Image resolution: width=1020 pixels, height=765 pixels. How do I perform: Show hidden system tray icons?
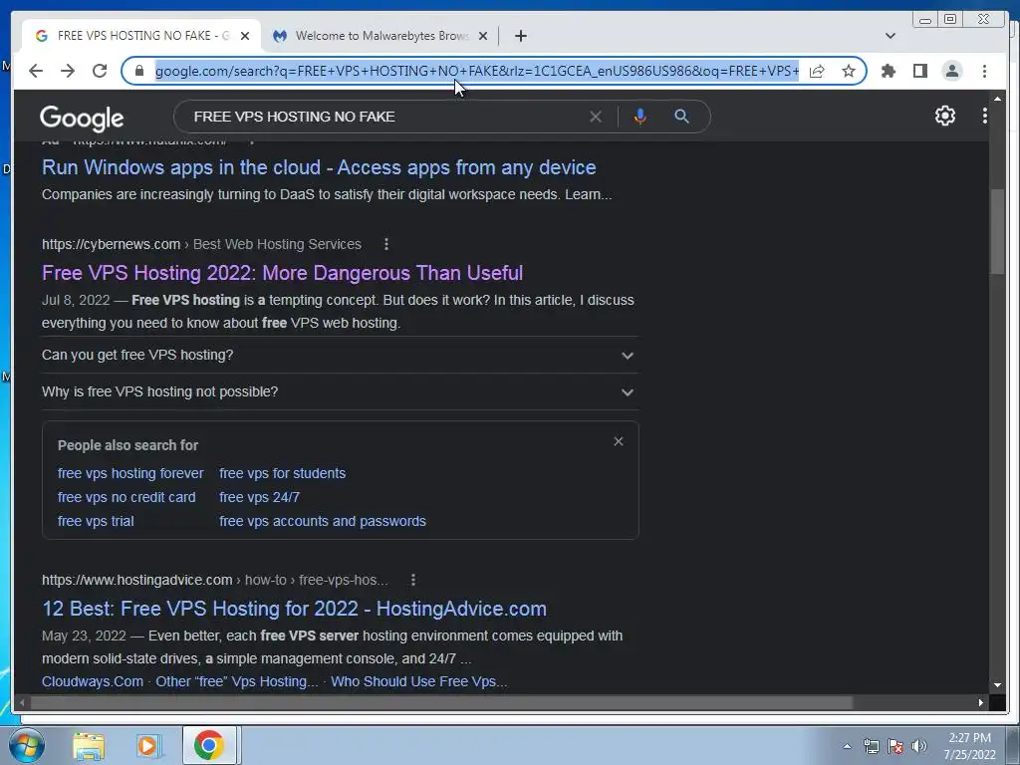tap(847, 746)
